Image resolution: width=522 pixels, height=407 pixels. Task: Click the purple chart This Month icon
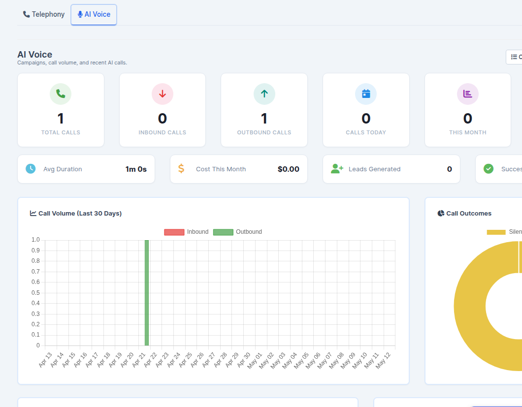[x=468, y=94]
